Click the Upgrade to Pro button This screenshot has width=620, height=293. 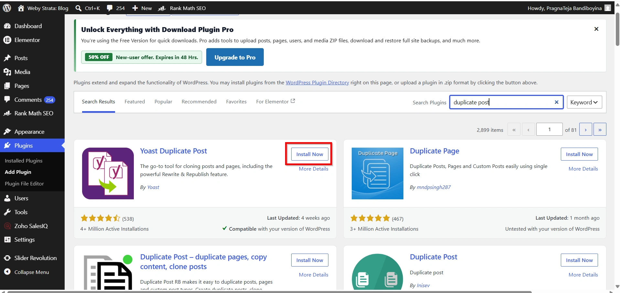pos(235,57)
